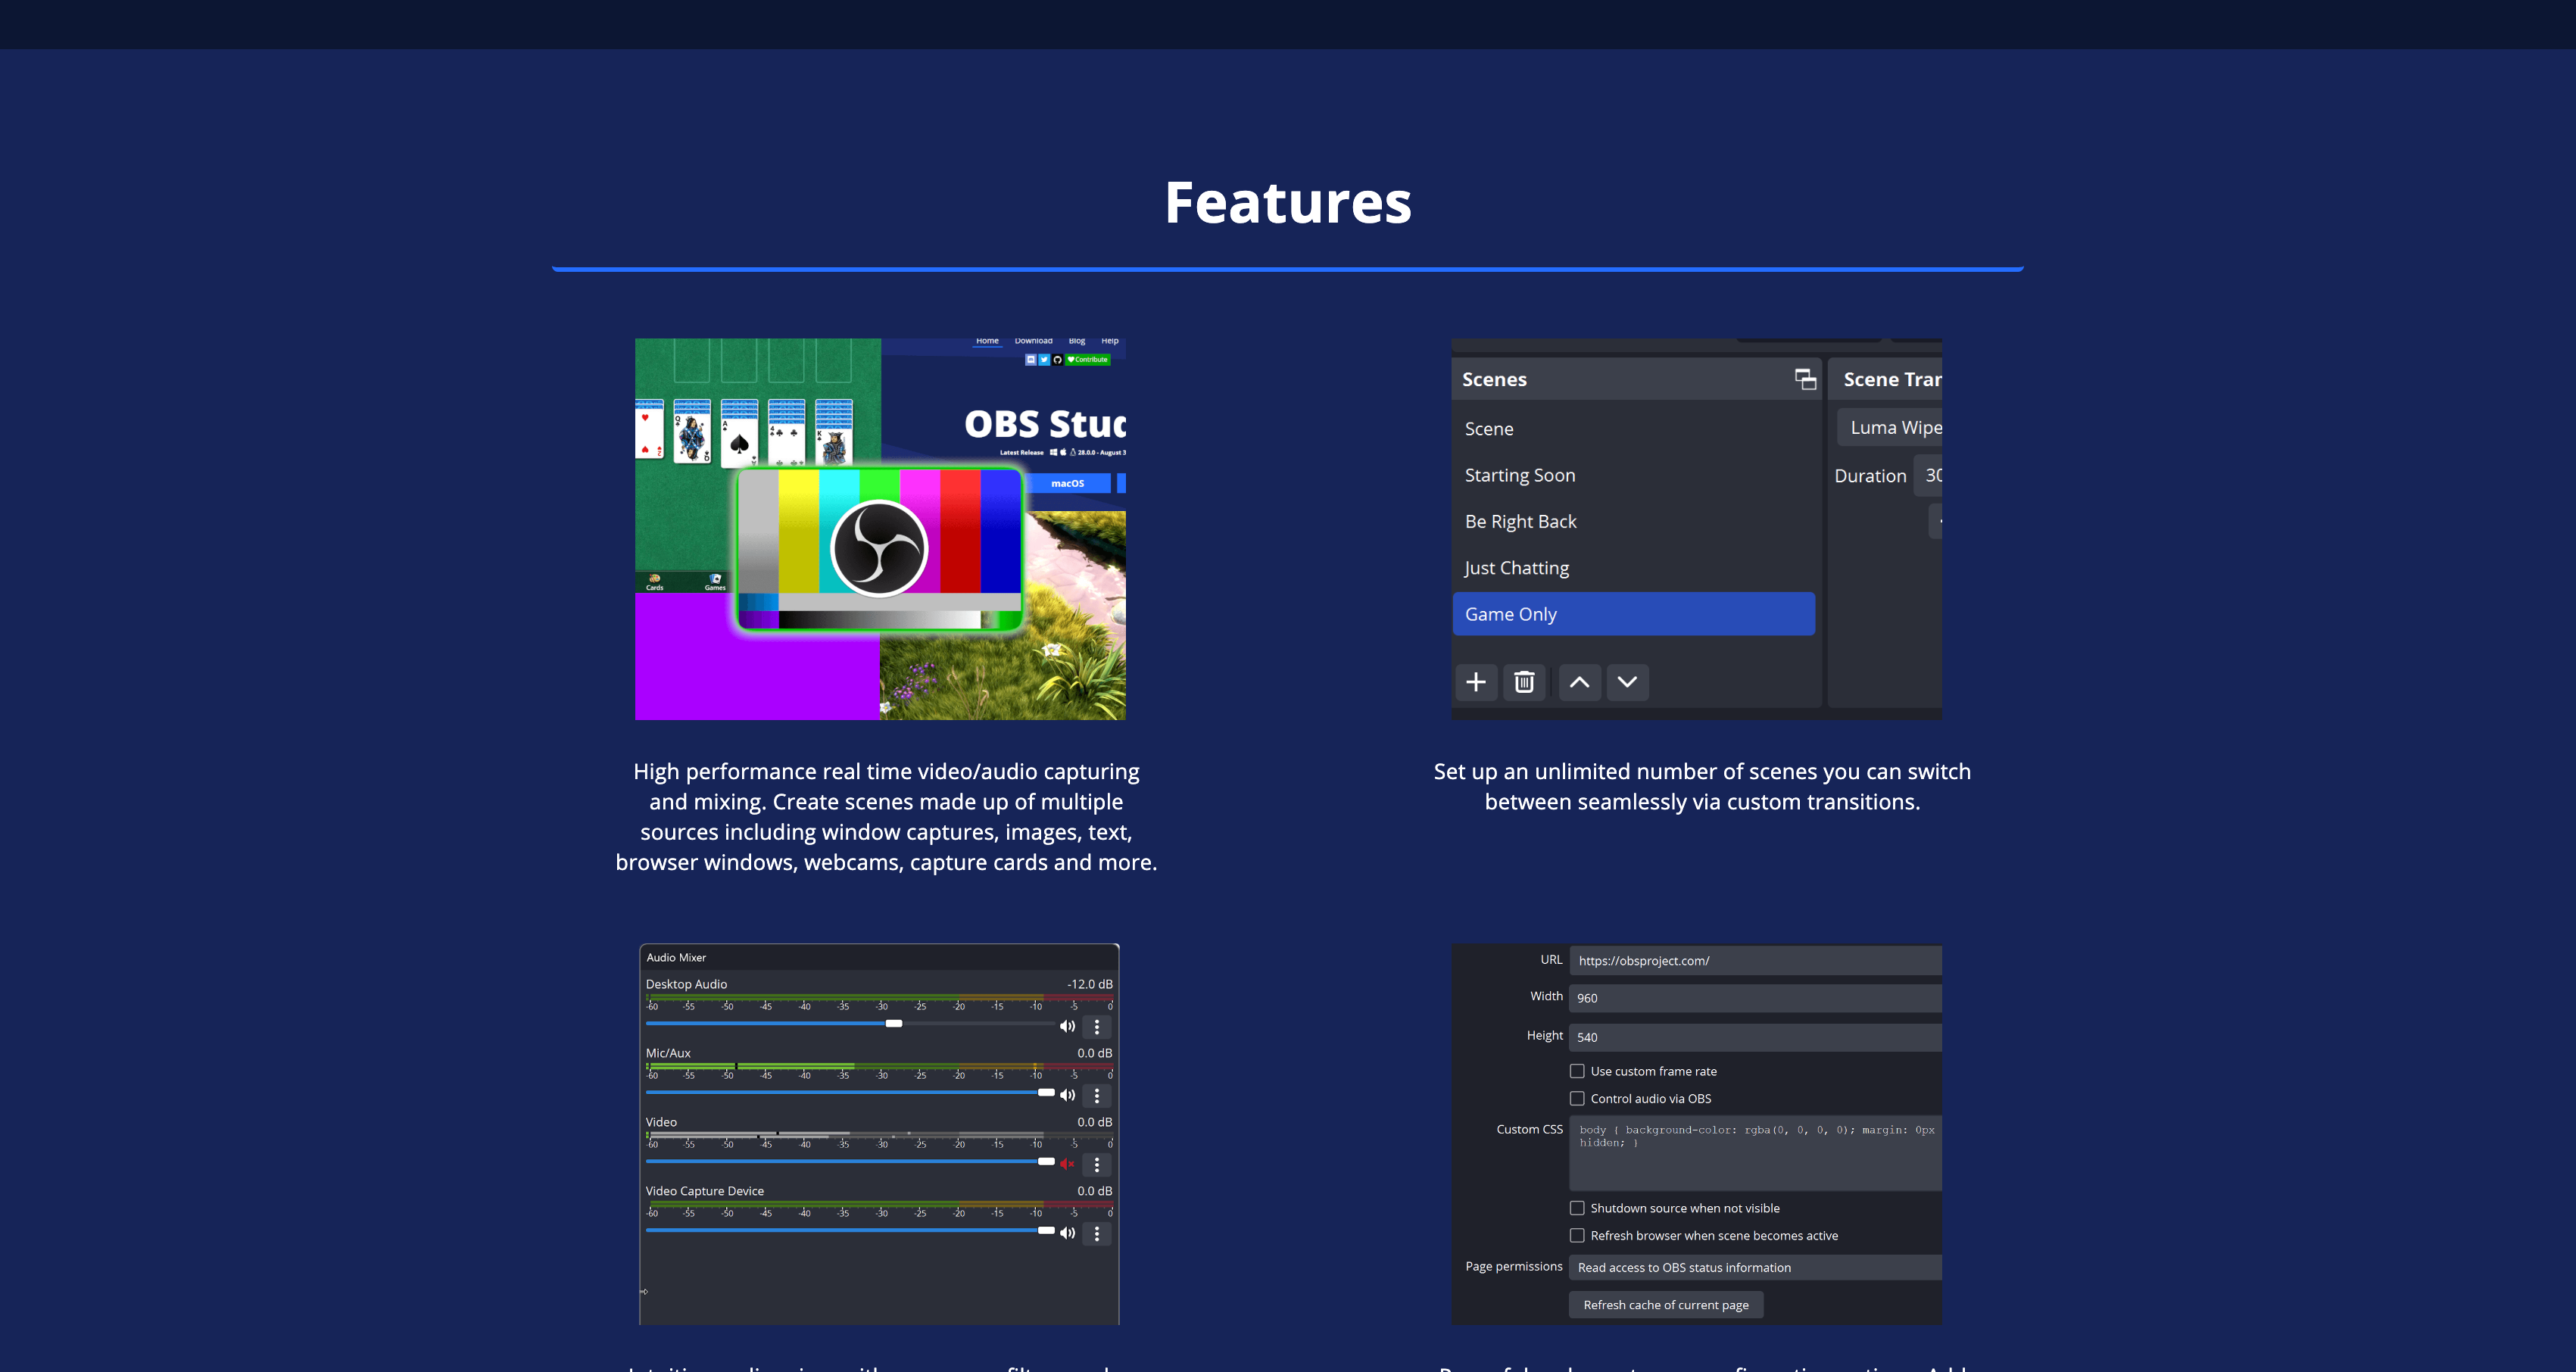Tick Shutdown source when not visible
Screen dimensions: 2576x1372
point(1577,1208)
